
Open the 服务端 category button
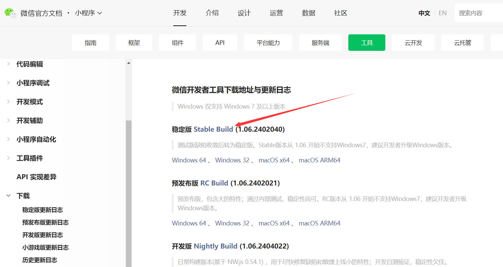[320, 43]
